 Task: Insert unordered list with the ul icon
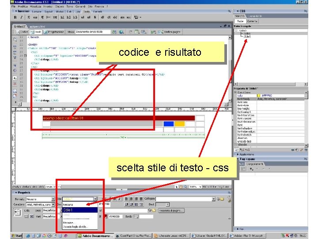(83, 17)
